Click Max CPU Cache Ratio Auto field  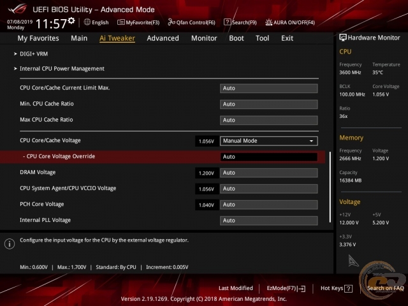coord(269,120)
